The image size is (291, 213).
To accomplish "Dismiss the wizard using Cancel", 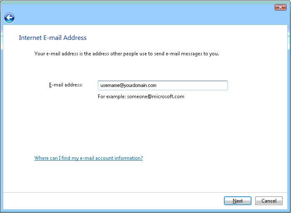I will click(x=269, y=201).
